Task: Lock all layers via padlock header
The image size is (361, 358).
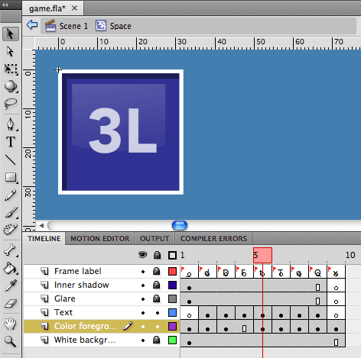Action: tap(158, 255)
